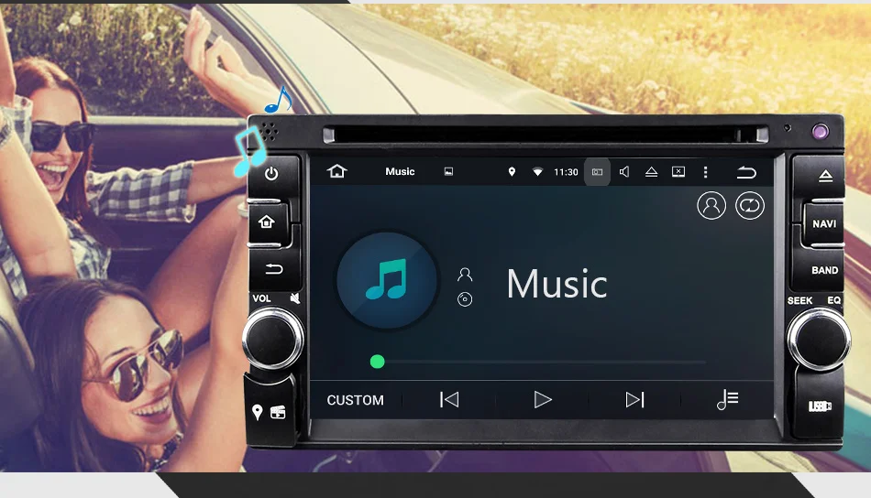
Task: Tap the VOL knob
Action: click(x=272, y=338)
